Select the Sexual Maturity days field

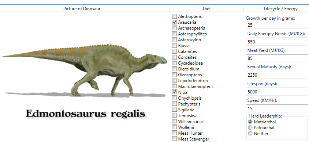[x=277, y=75]
